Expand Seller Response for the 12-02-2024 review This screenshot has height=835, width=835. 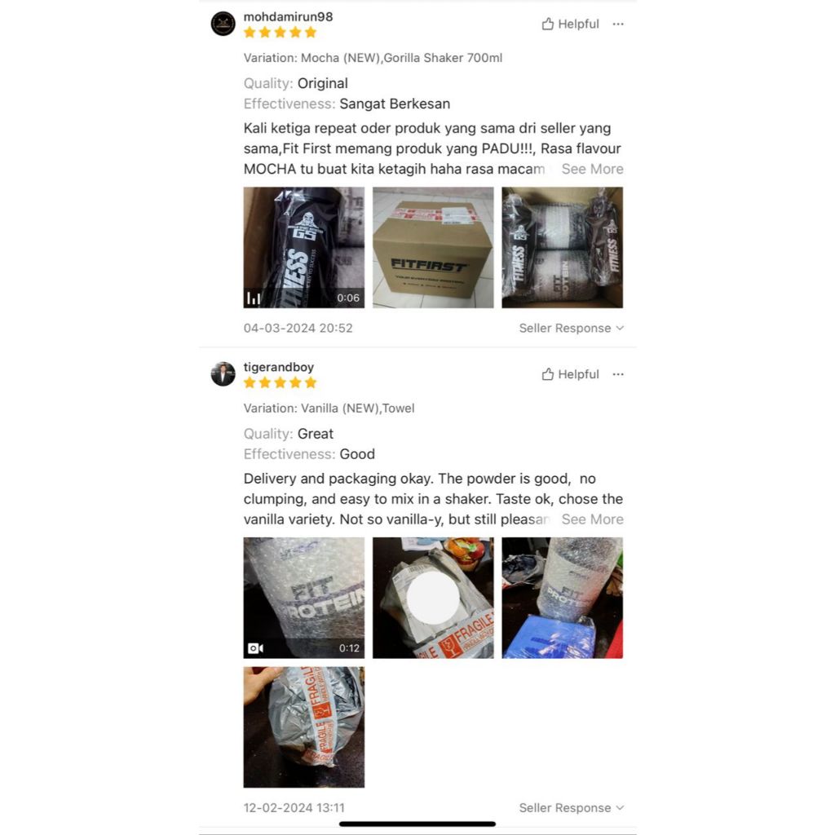(571, 808)
